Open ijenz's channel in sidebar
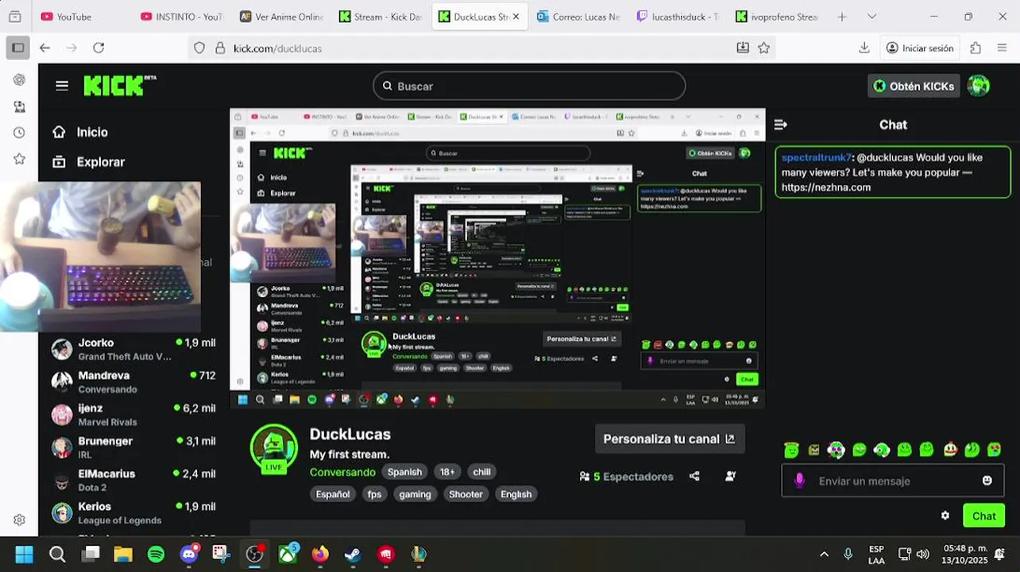The width and height of the screenshot is (1020, 572). pyautogui.click(x=133, y=415)
